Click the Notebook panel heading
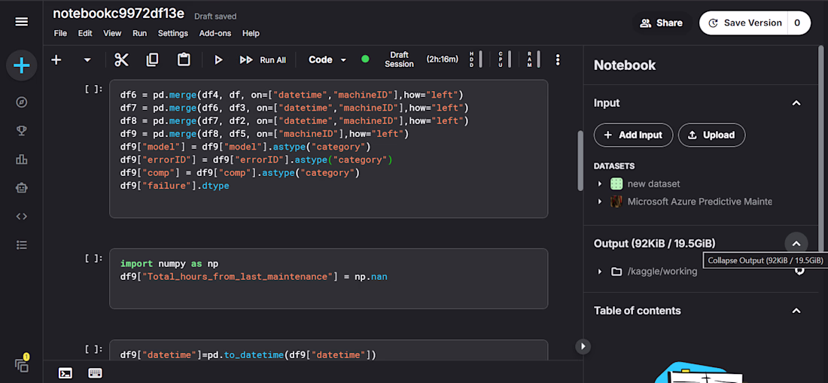The image size is (828, 383). pos(625,65)
